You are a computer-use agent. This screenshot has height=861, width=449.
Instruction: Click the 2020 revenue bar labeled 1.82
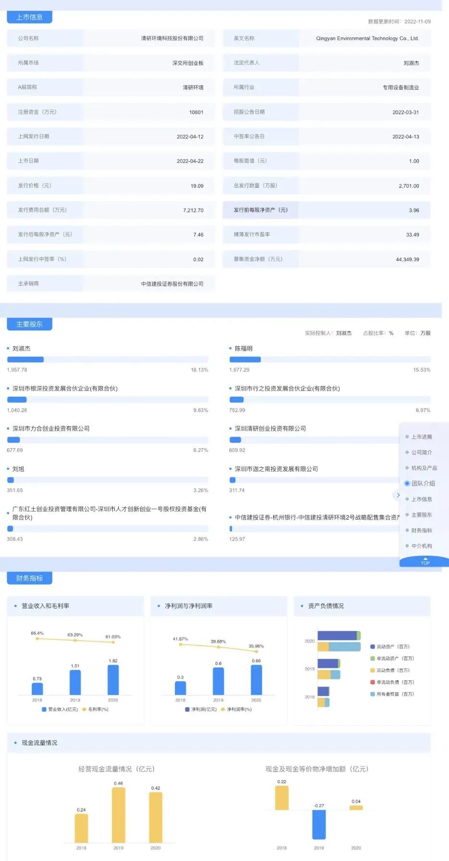[x=113, y=679]
